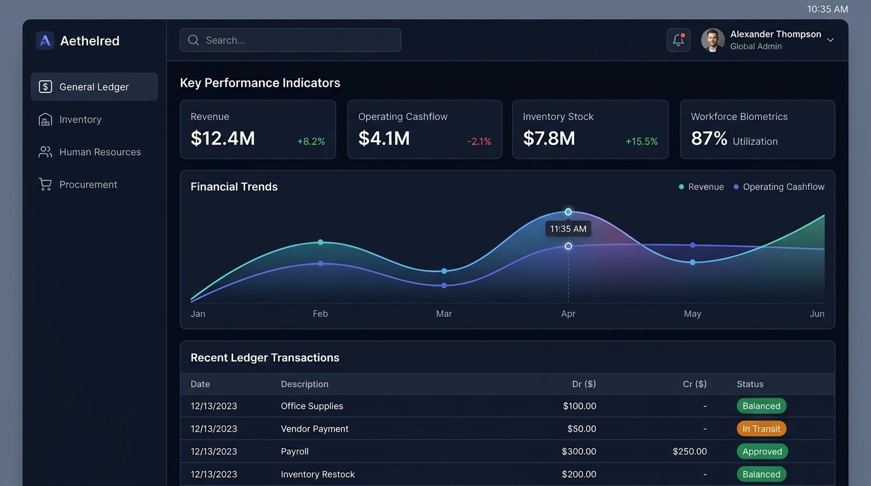Focus the Search input field

tap(291, 40)
